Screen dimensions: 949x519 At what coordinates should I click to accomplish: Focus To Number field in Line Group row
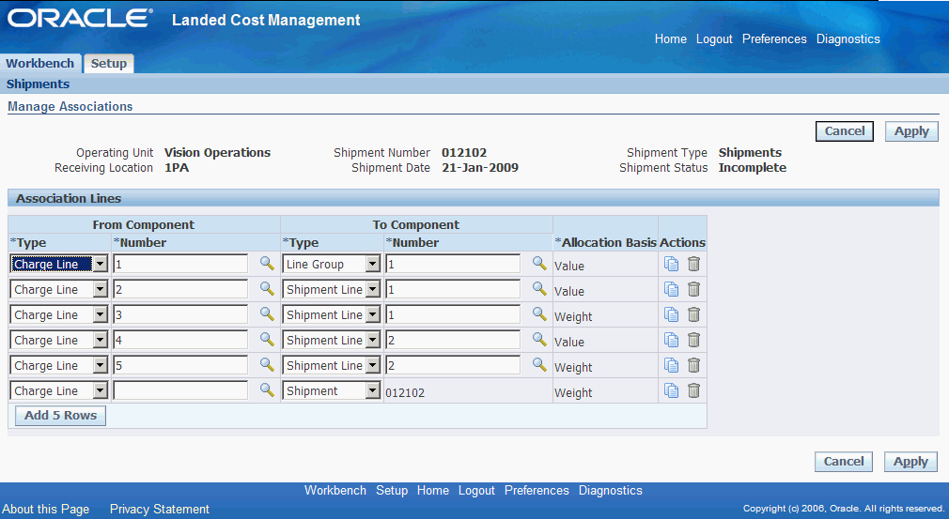click(453, 264)
